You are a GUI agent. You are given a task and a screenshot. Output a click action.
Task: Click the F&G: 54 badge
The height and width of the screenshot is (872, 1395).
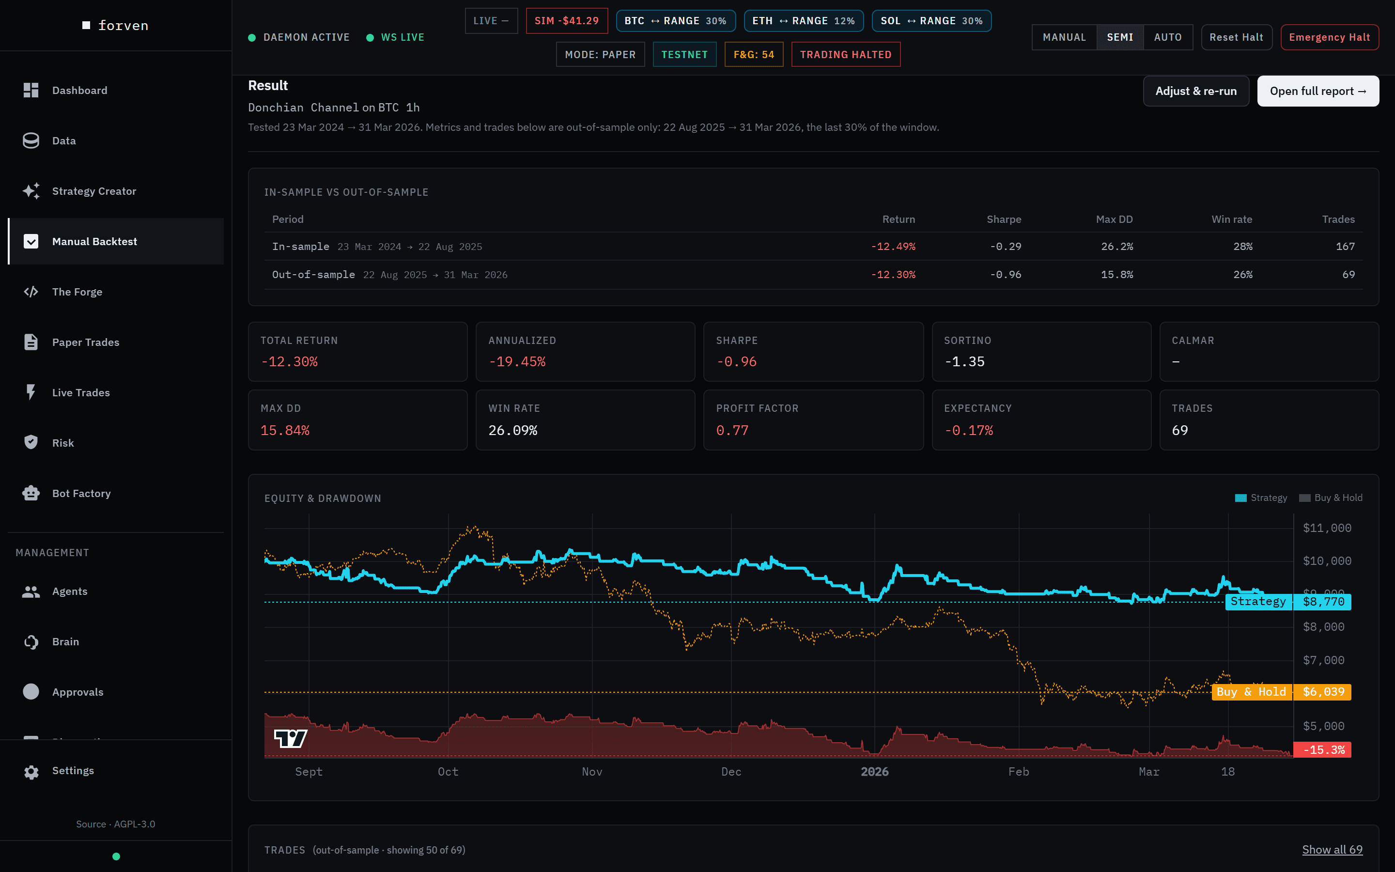click(x=753, y=55)
